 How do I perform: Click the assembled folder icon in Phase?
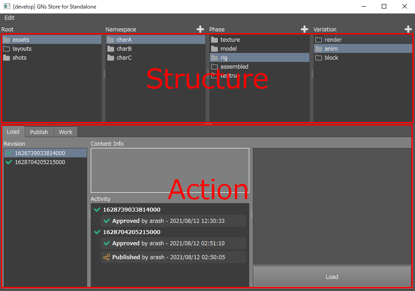(x=214, y=67)
